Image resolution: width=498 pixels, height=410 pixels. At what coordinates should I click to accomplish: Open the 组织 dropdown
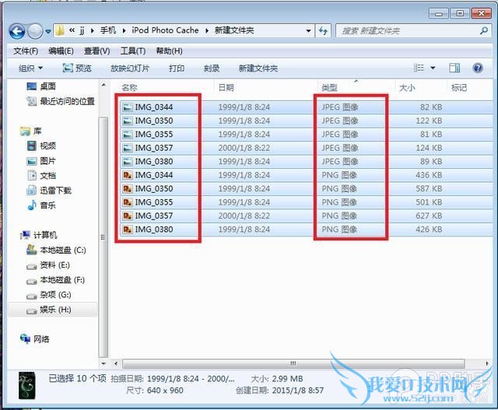point(31,68)
